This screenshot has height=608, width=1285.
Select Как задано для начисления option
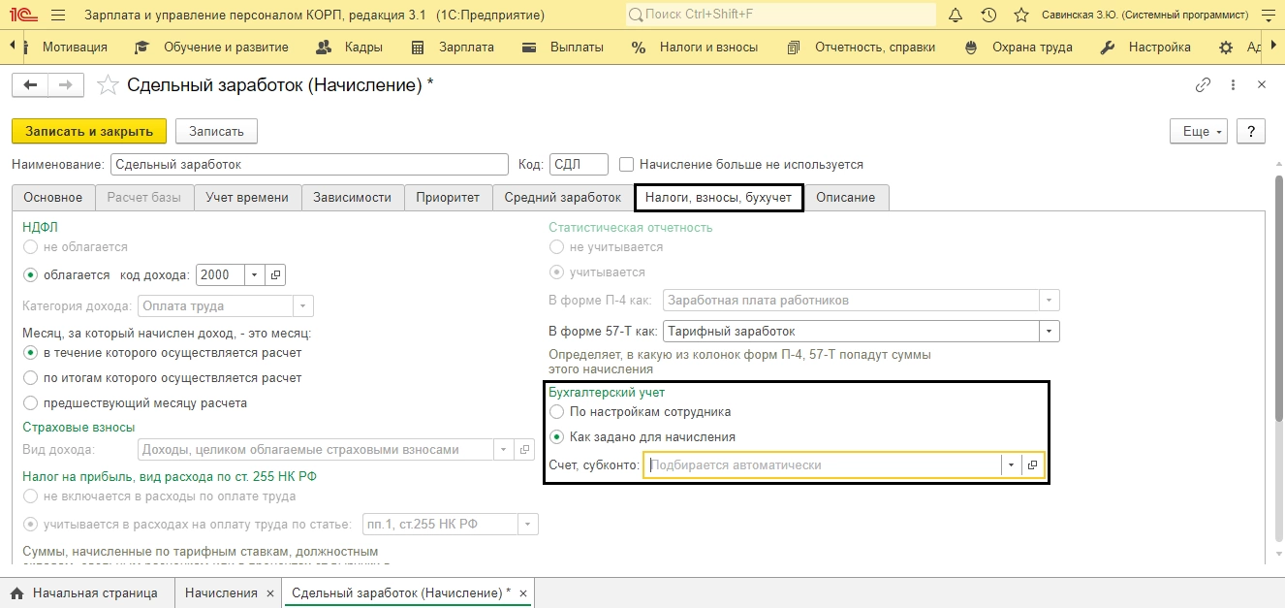[556, 436]
